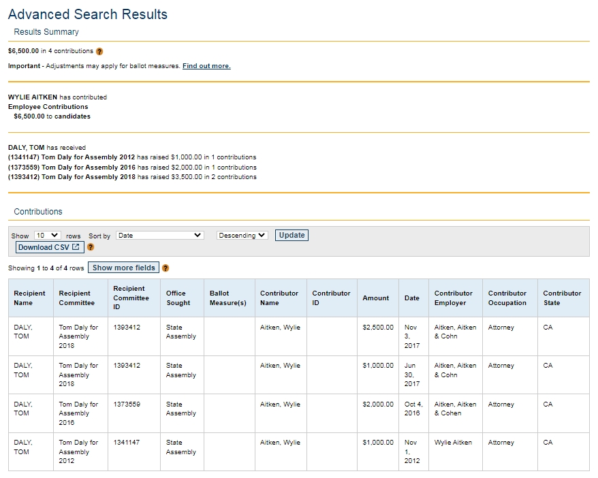Select the $2,500.00 amount cell
Screen dimensions: 598x478
click(378, 328)
